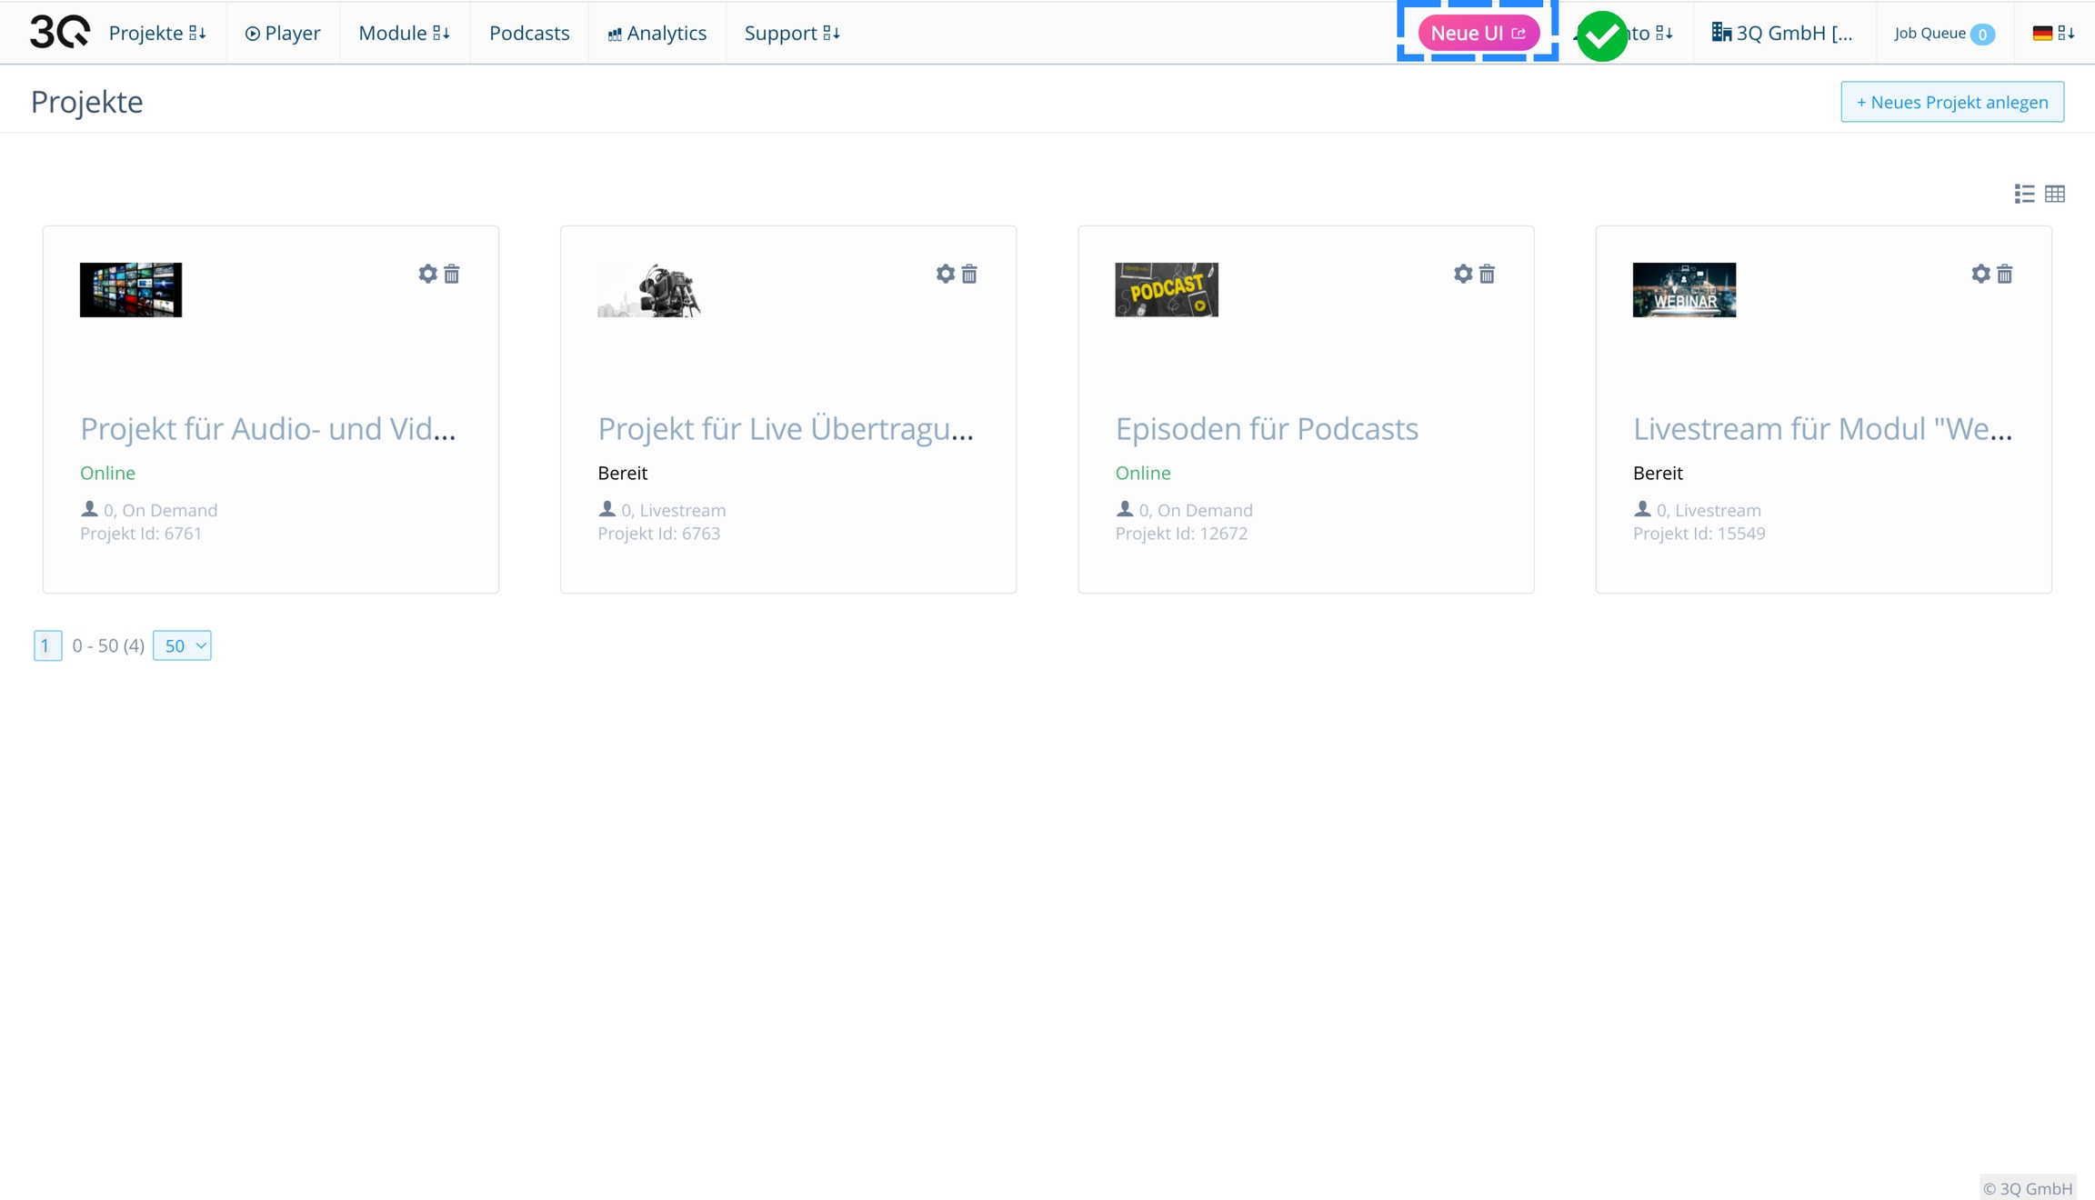Switch to Neue UI via pink button
This screenshot has height=1200, width=2095.
pos(1478,33)
